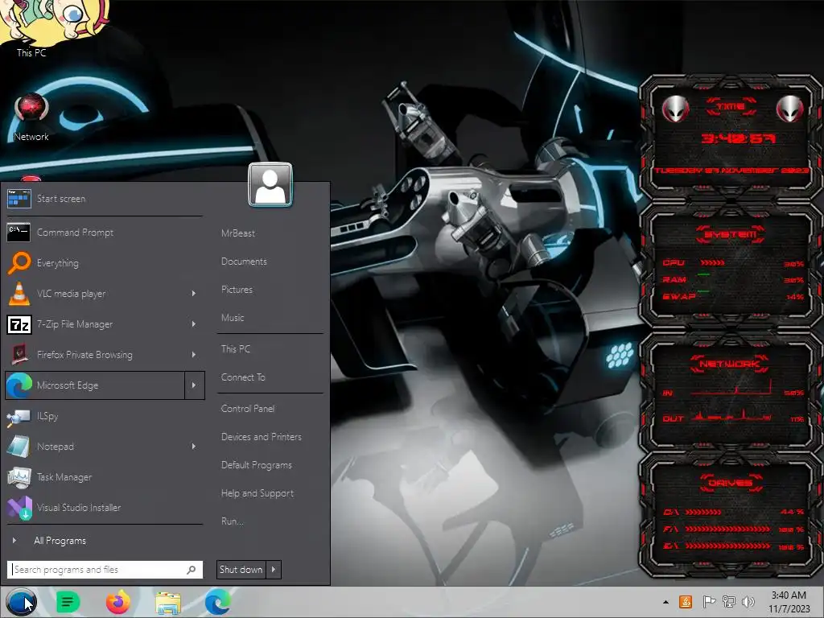The image size is (824, 618).
Task: Open Firefox from the taskbar
Action: tap(117, 602)
